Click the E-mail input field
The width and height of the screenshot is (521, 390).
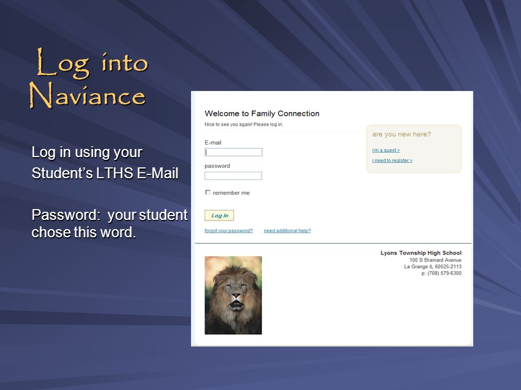(233, 152)
